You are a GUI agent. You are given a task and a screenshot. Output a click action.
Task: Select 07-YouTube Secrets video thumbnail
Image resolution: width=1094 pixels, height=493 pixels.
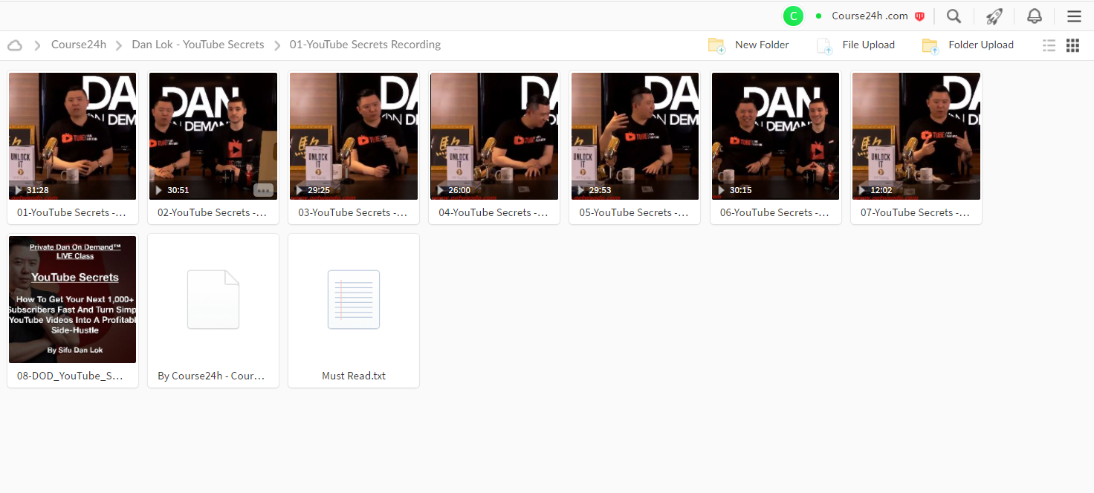[x=916, y=136]
